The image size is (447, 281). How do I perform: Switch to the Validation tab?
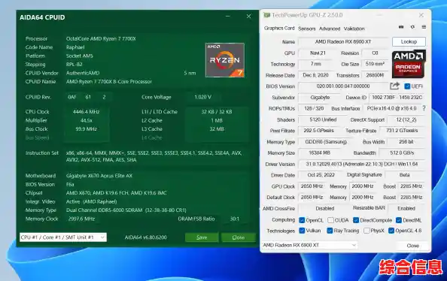[x=354, y=29]
